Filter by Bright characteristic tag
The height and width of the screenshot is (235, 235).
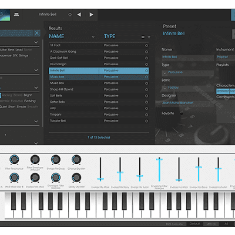click(28, 95)
